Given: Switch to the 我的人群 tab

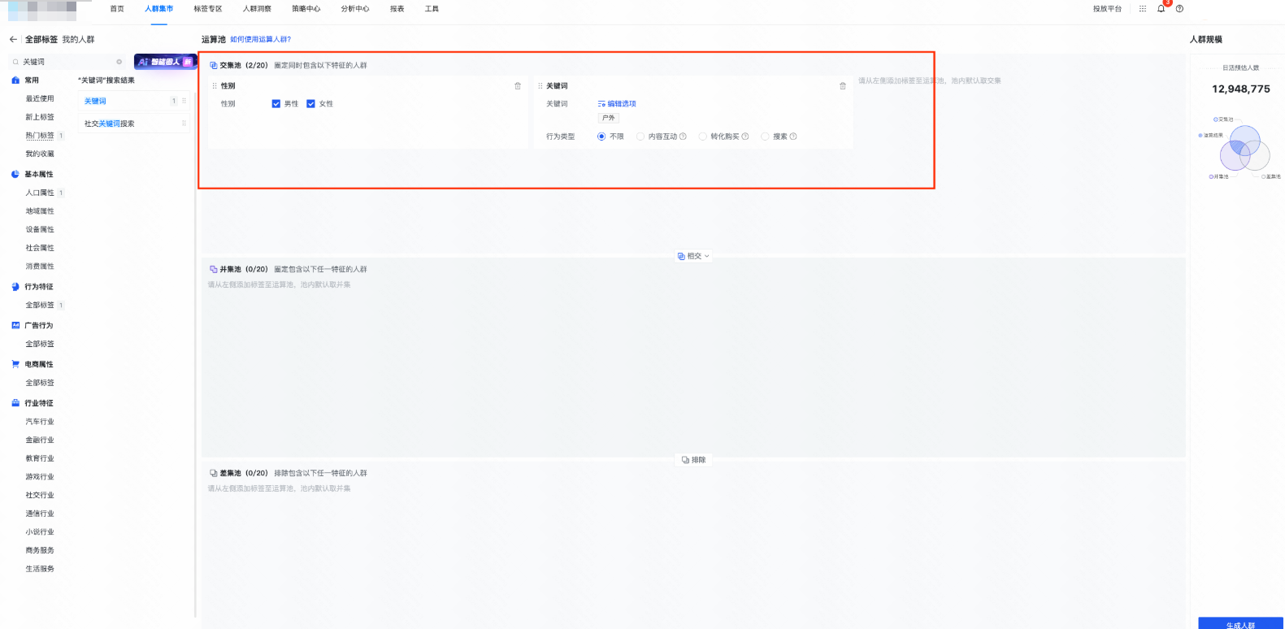Looking at the screenshot, I should [x=78, y=39].
